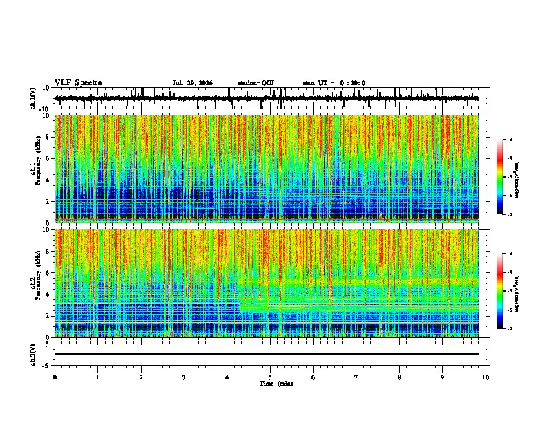
Task: Click time axis tick label "0"
Action: click(55, 377)
